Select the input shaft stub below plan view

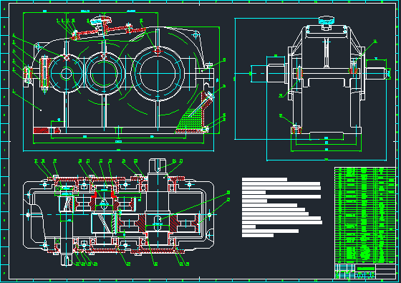66,259
